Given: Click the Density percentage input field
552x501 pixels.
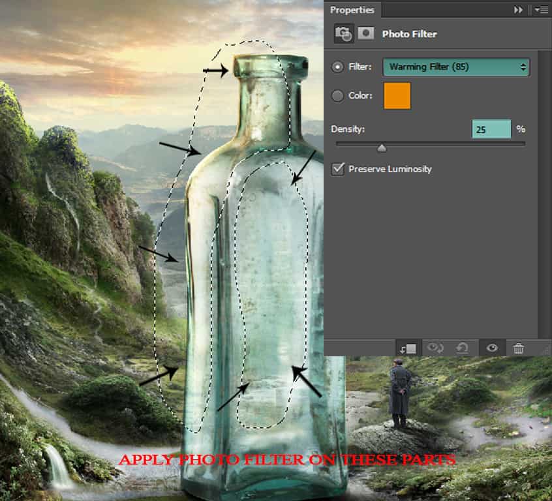Looking at the screenshot, I should coord(491,129).
